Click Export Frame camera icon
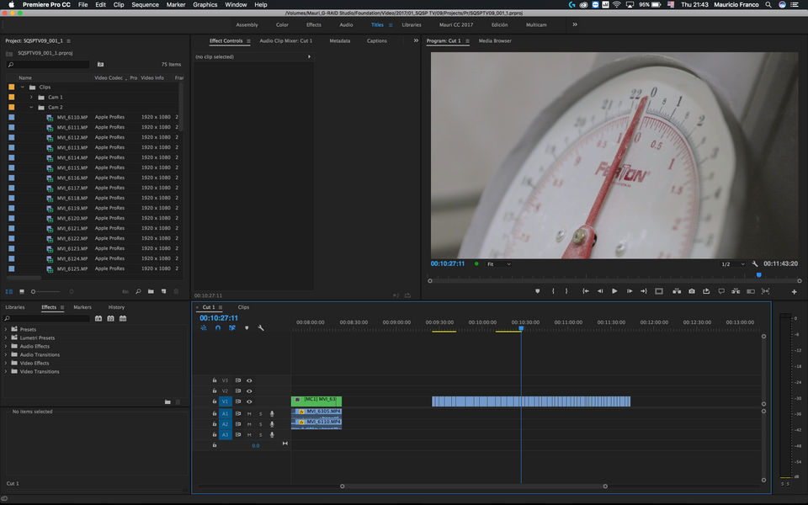This screenshot has width=808, height=505. point(691,291)
